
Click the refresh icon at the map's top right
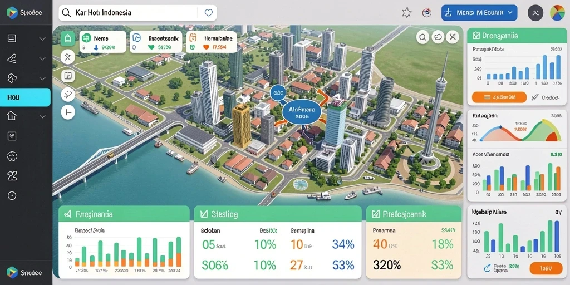coord(438,37)
